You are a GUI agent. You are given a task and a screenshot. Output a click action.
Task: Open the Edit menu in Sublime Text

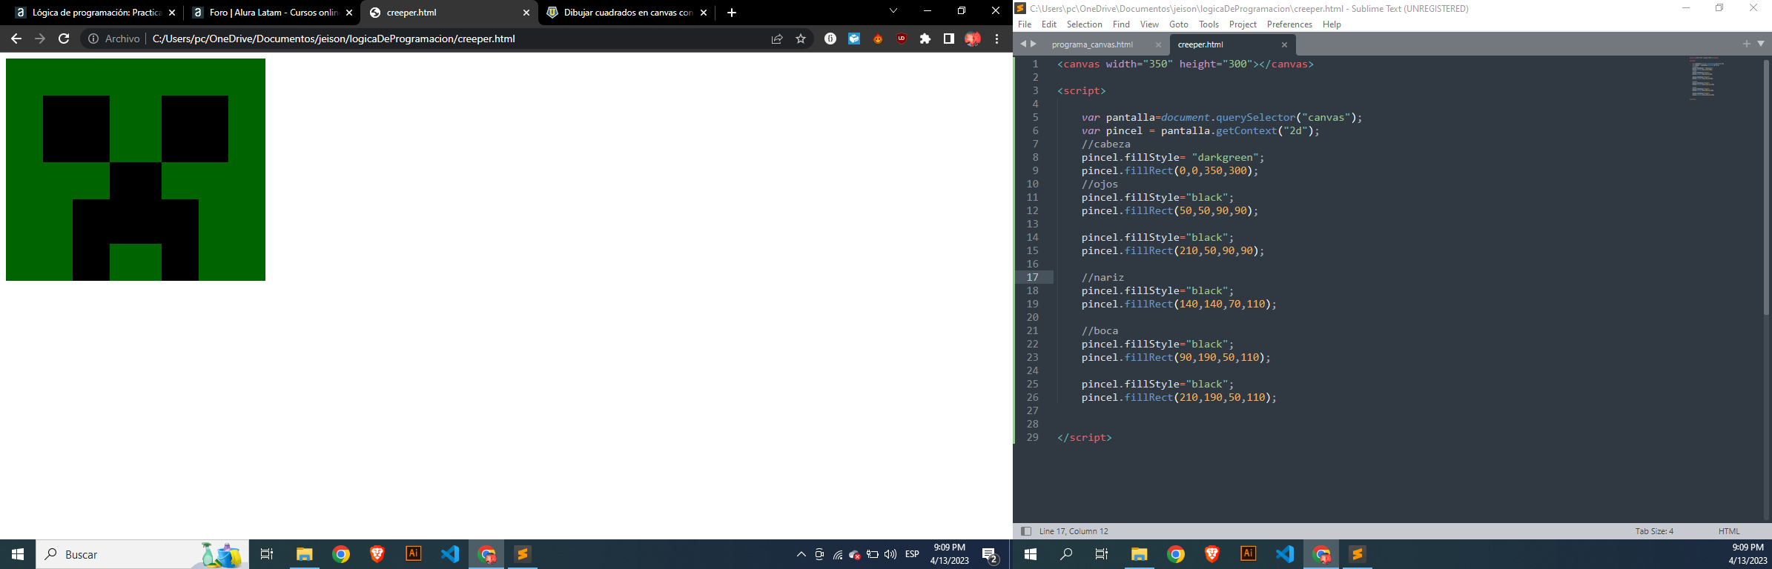point(1049,24)
